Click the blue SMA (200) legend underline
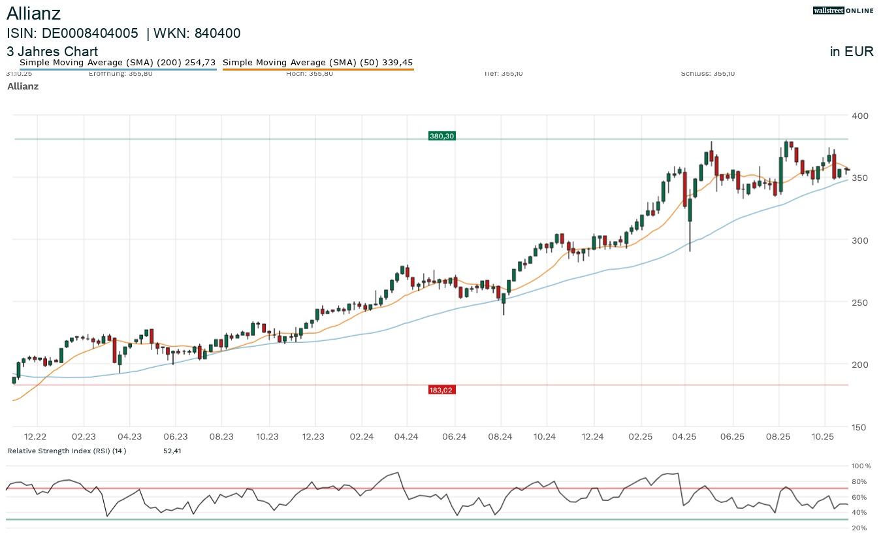881x546 pixels. click(118, 69)
